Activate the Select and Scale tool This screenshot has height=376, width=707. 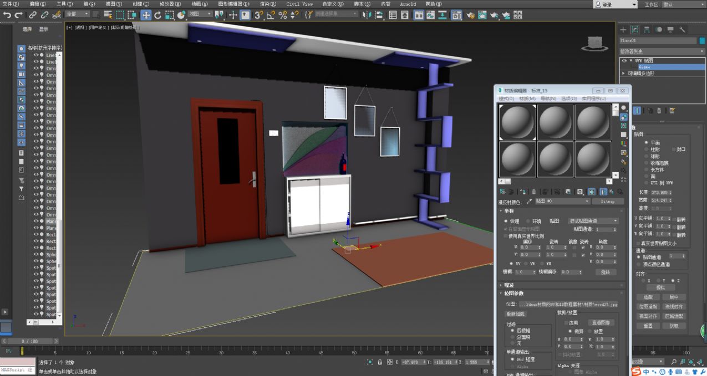pos(169,15)
